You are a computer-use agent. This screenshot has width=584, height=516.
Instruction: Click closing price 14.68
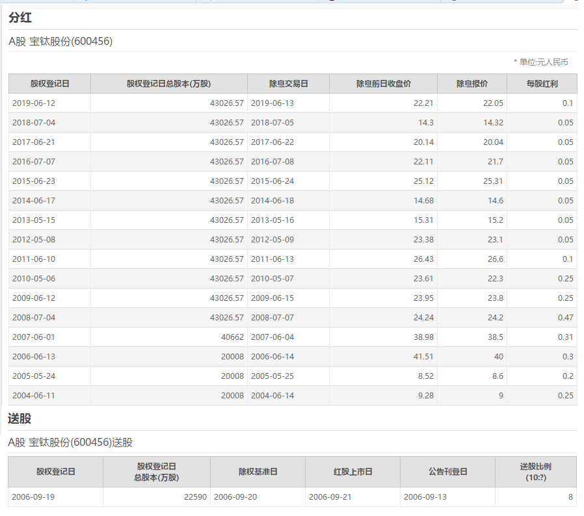tap(423, 201)
